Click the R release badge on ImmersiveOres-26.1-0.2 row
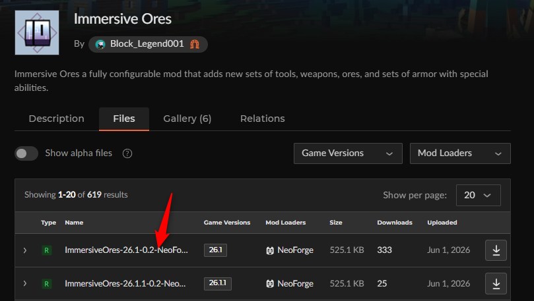Screen dimensions: 534x301 click(x=47, y=250)
